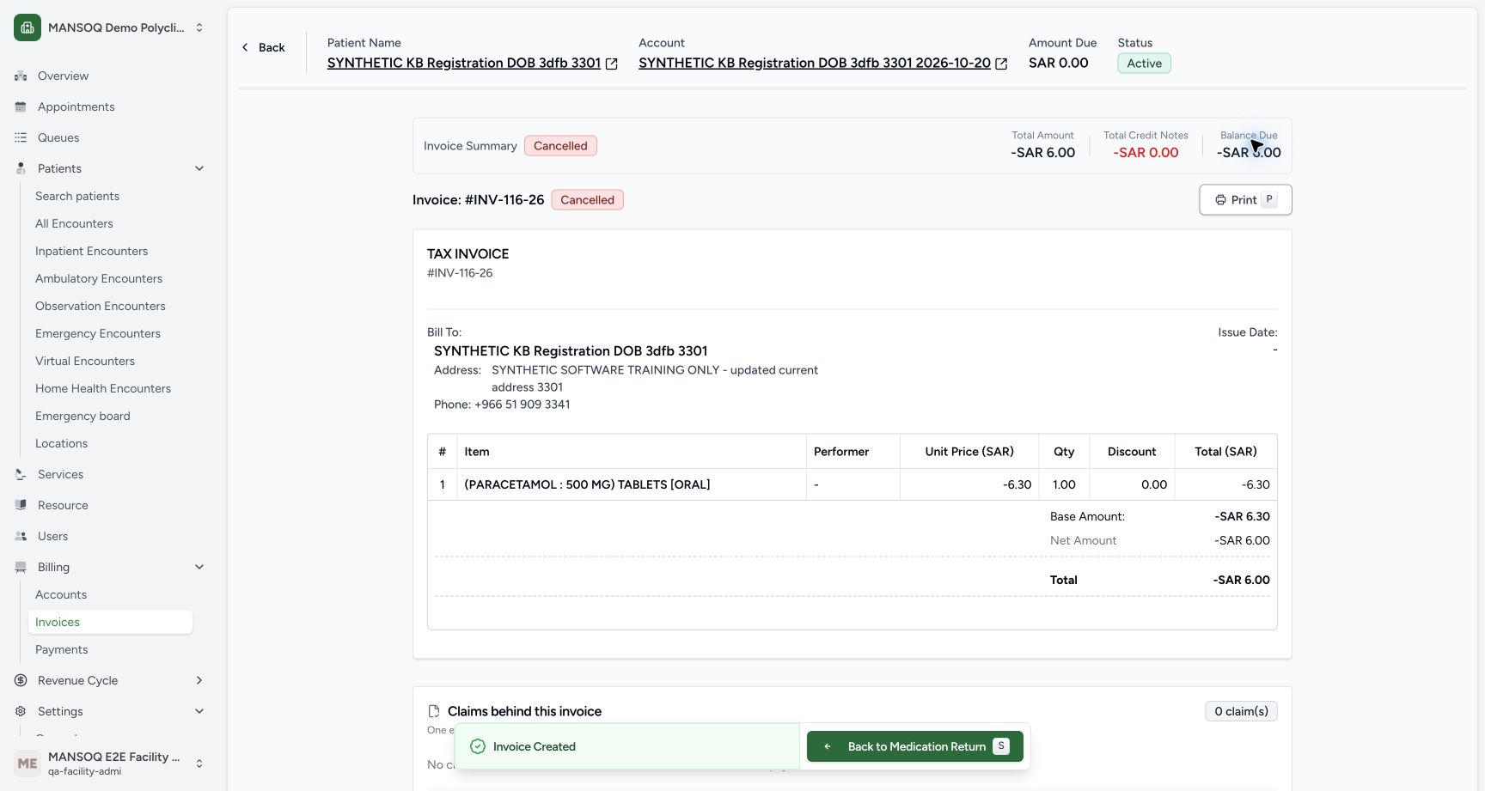
Task: Open Virtual Encounters
Action: click(85, 361)
